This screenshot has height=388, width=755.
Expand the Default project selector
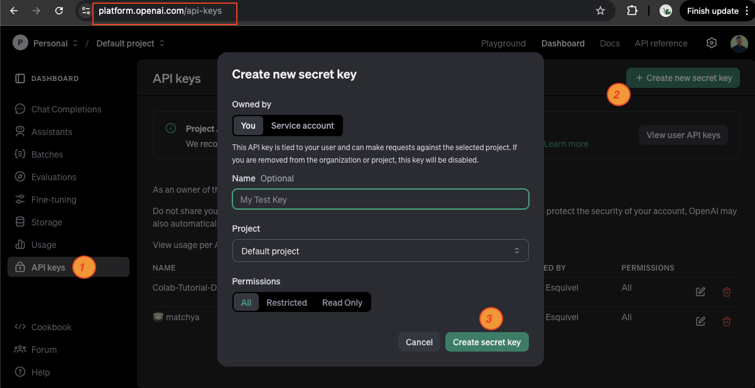click(x=130, y=43)
